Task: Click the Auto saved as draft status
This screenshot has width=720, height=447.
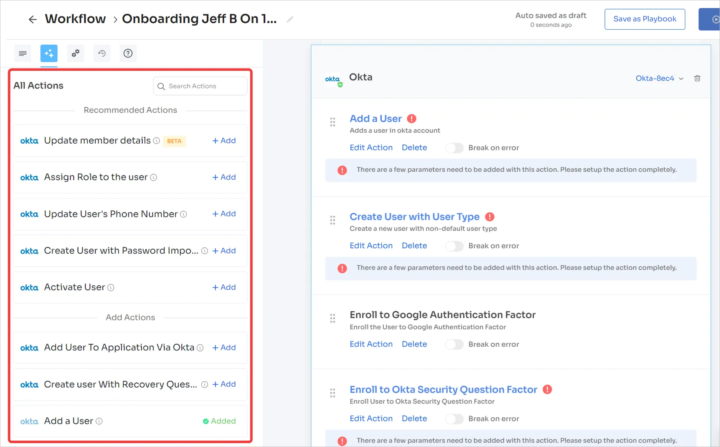Action: point(551,15)
